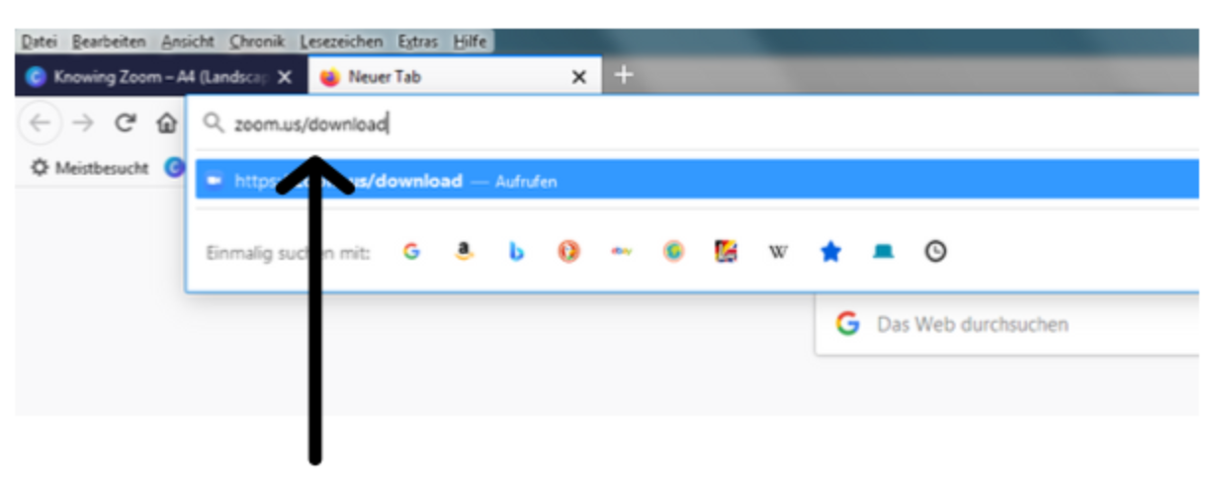
Task: Click the reload page button
Action: click(x=125, y=123)
